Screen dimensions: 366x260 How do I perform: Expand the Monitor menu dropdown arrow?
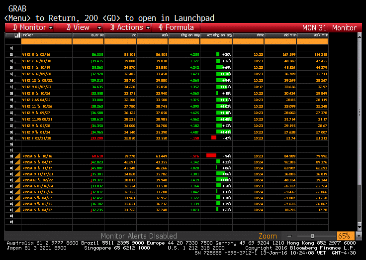coord(51,28)
